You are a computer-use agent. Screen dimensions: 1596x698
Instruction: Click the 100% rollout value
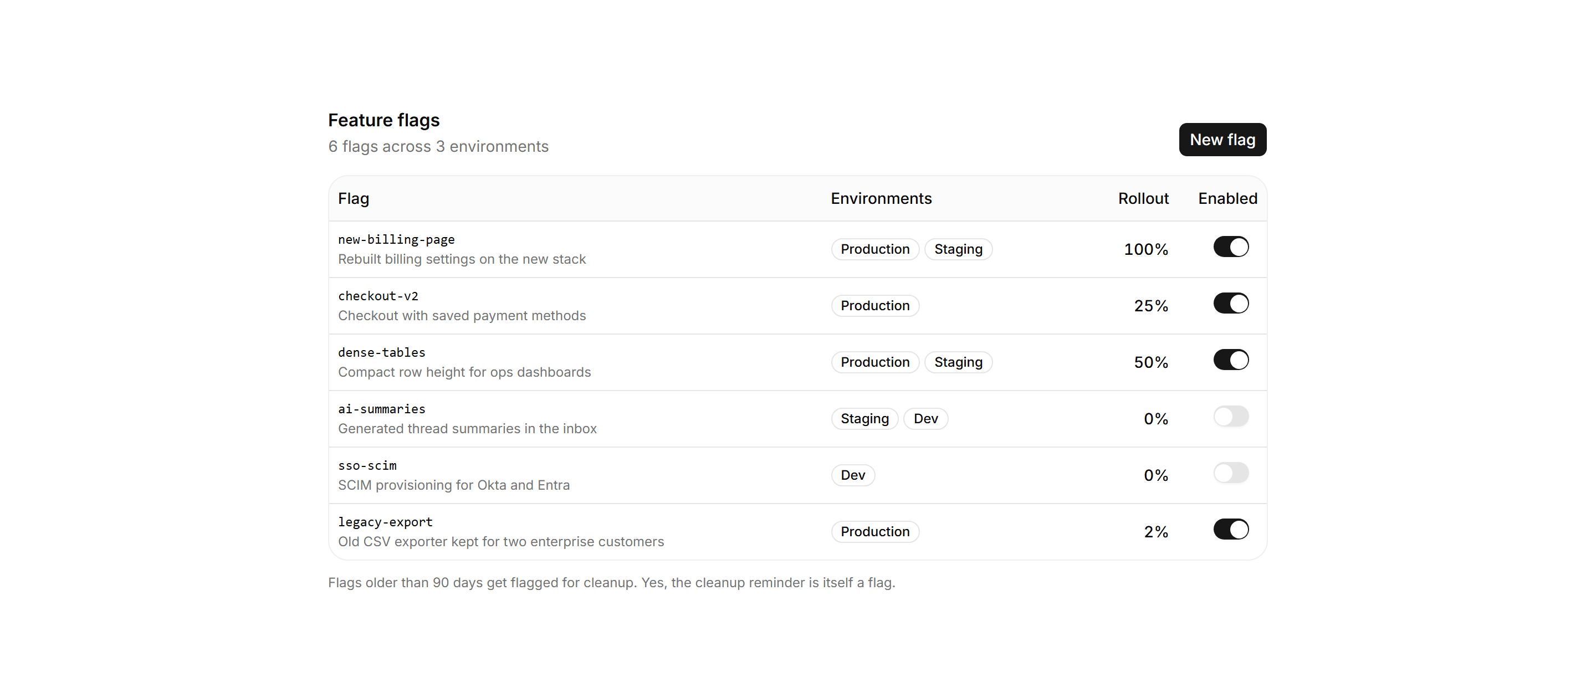(1145, 249)
